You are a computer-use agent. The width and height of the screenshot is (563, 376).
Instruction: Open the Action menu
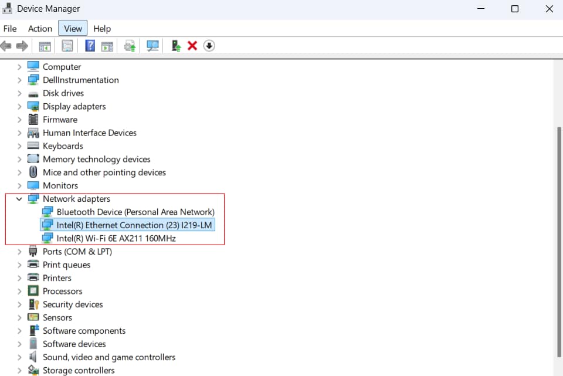click(x=40, y=29)
